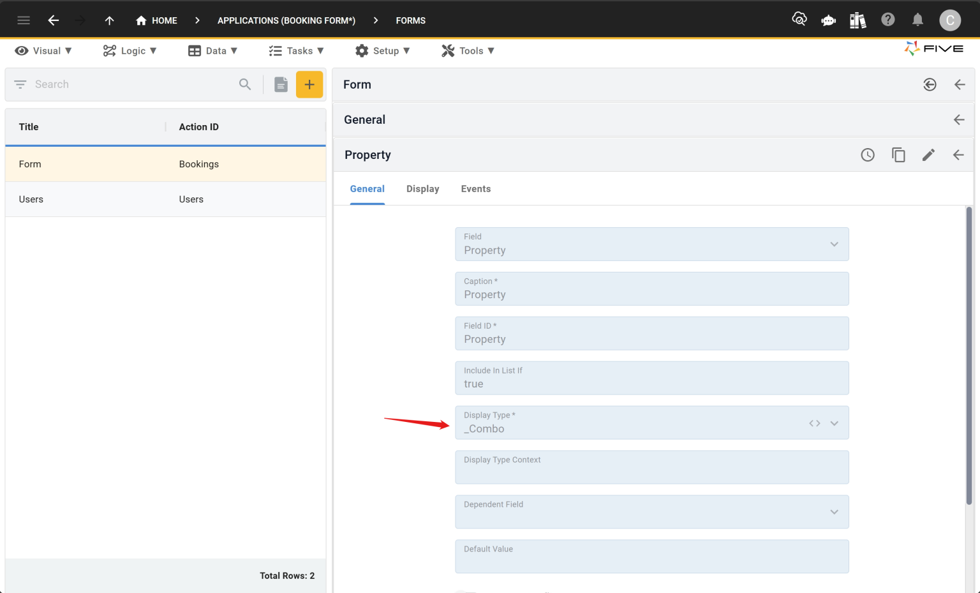The height and width of the screenshot is (593, 980).
Task: Open the Dependent Field dropdown
Action: pos(834,511)
